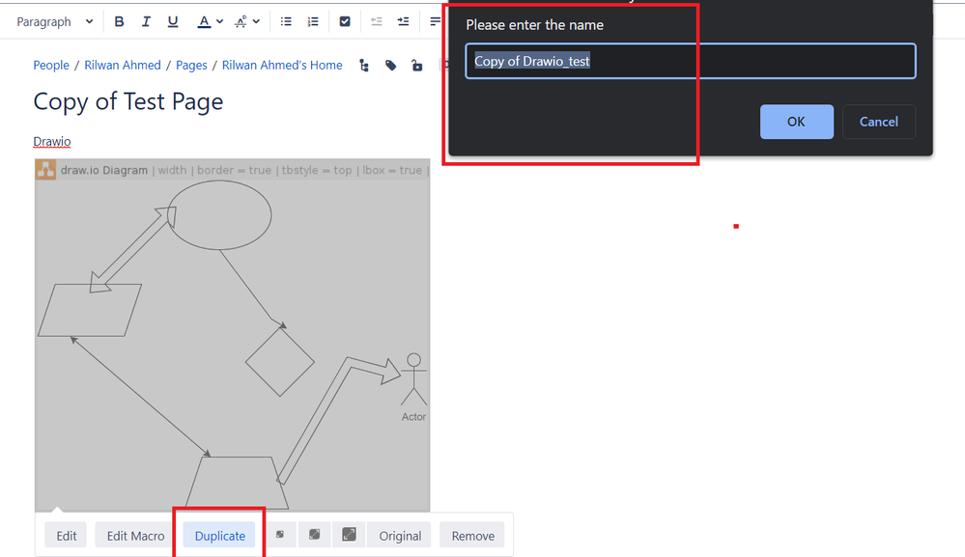This screenshot has width=965, height=557.
Task: Apply bold formatting
Action: (x=120, y=21)
